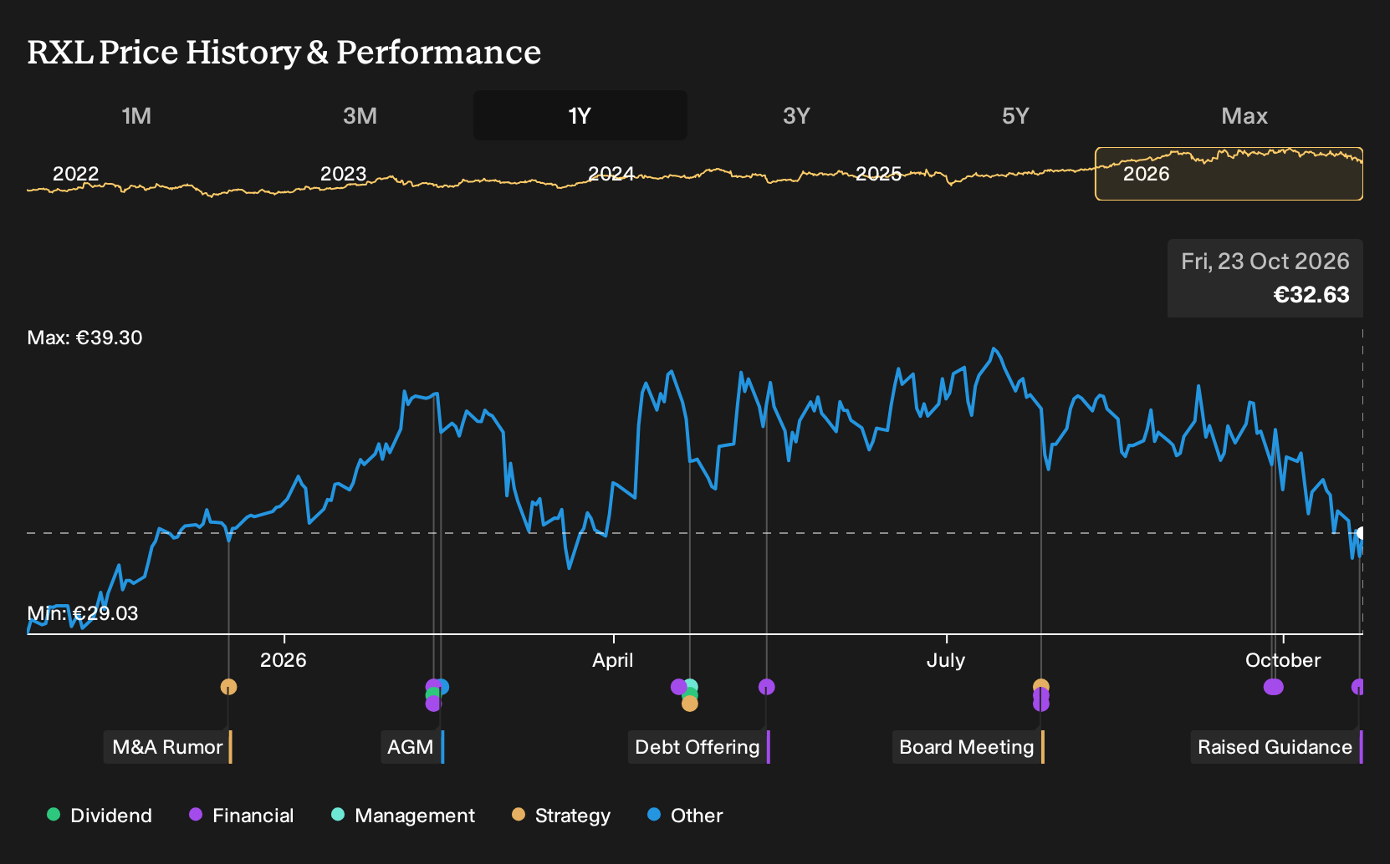The width and height of the screenshot is (1390, 864).
Task: Click the July axis label
Action: tap(946, 660)
